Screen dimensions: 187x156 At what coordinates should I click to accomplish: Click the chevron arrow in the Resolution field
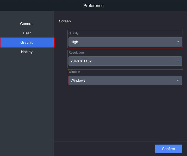click(178, 61)
